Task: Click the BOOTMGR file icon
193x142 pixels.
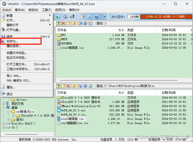Action: (x=59, y=43)
